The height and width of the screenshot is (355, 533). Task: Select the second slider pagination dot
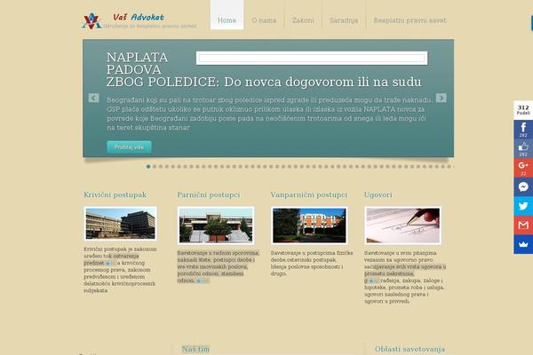[155, 167]
